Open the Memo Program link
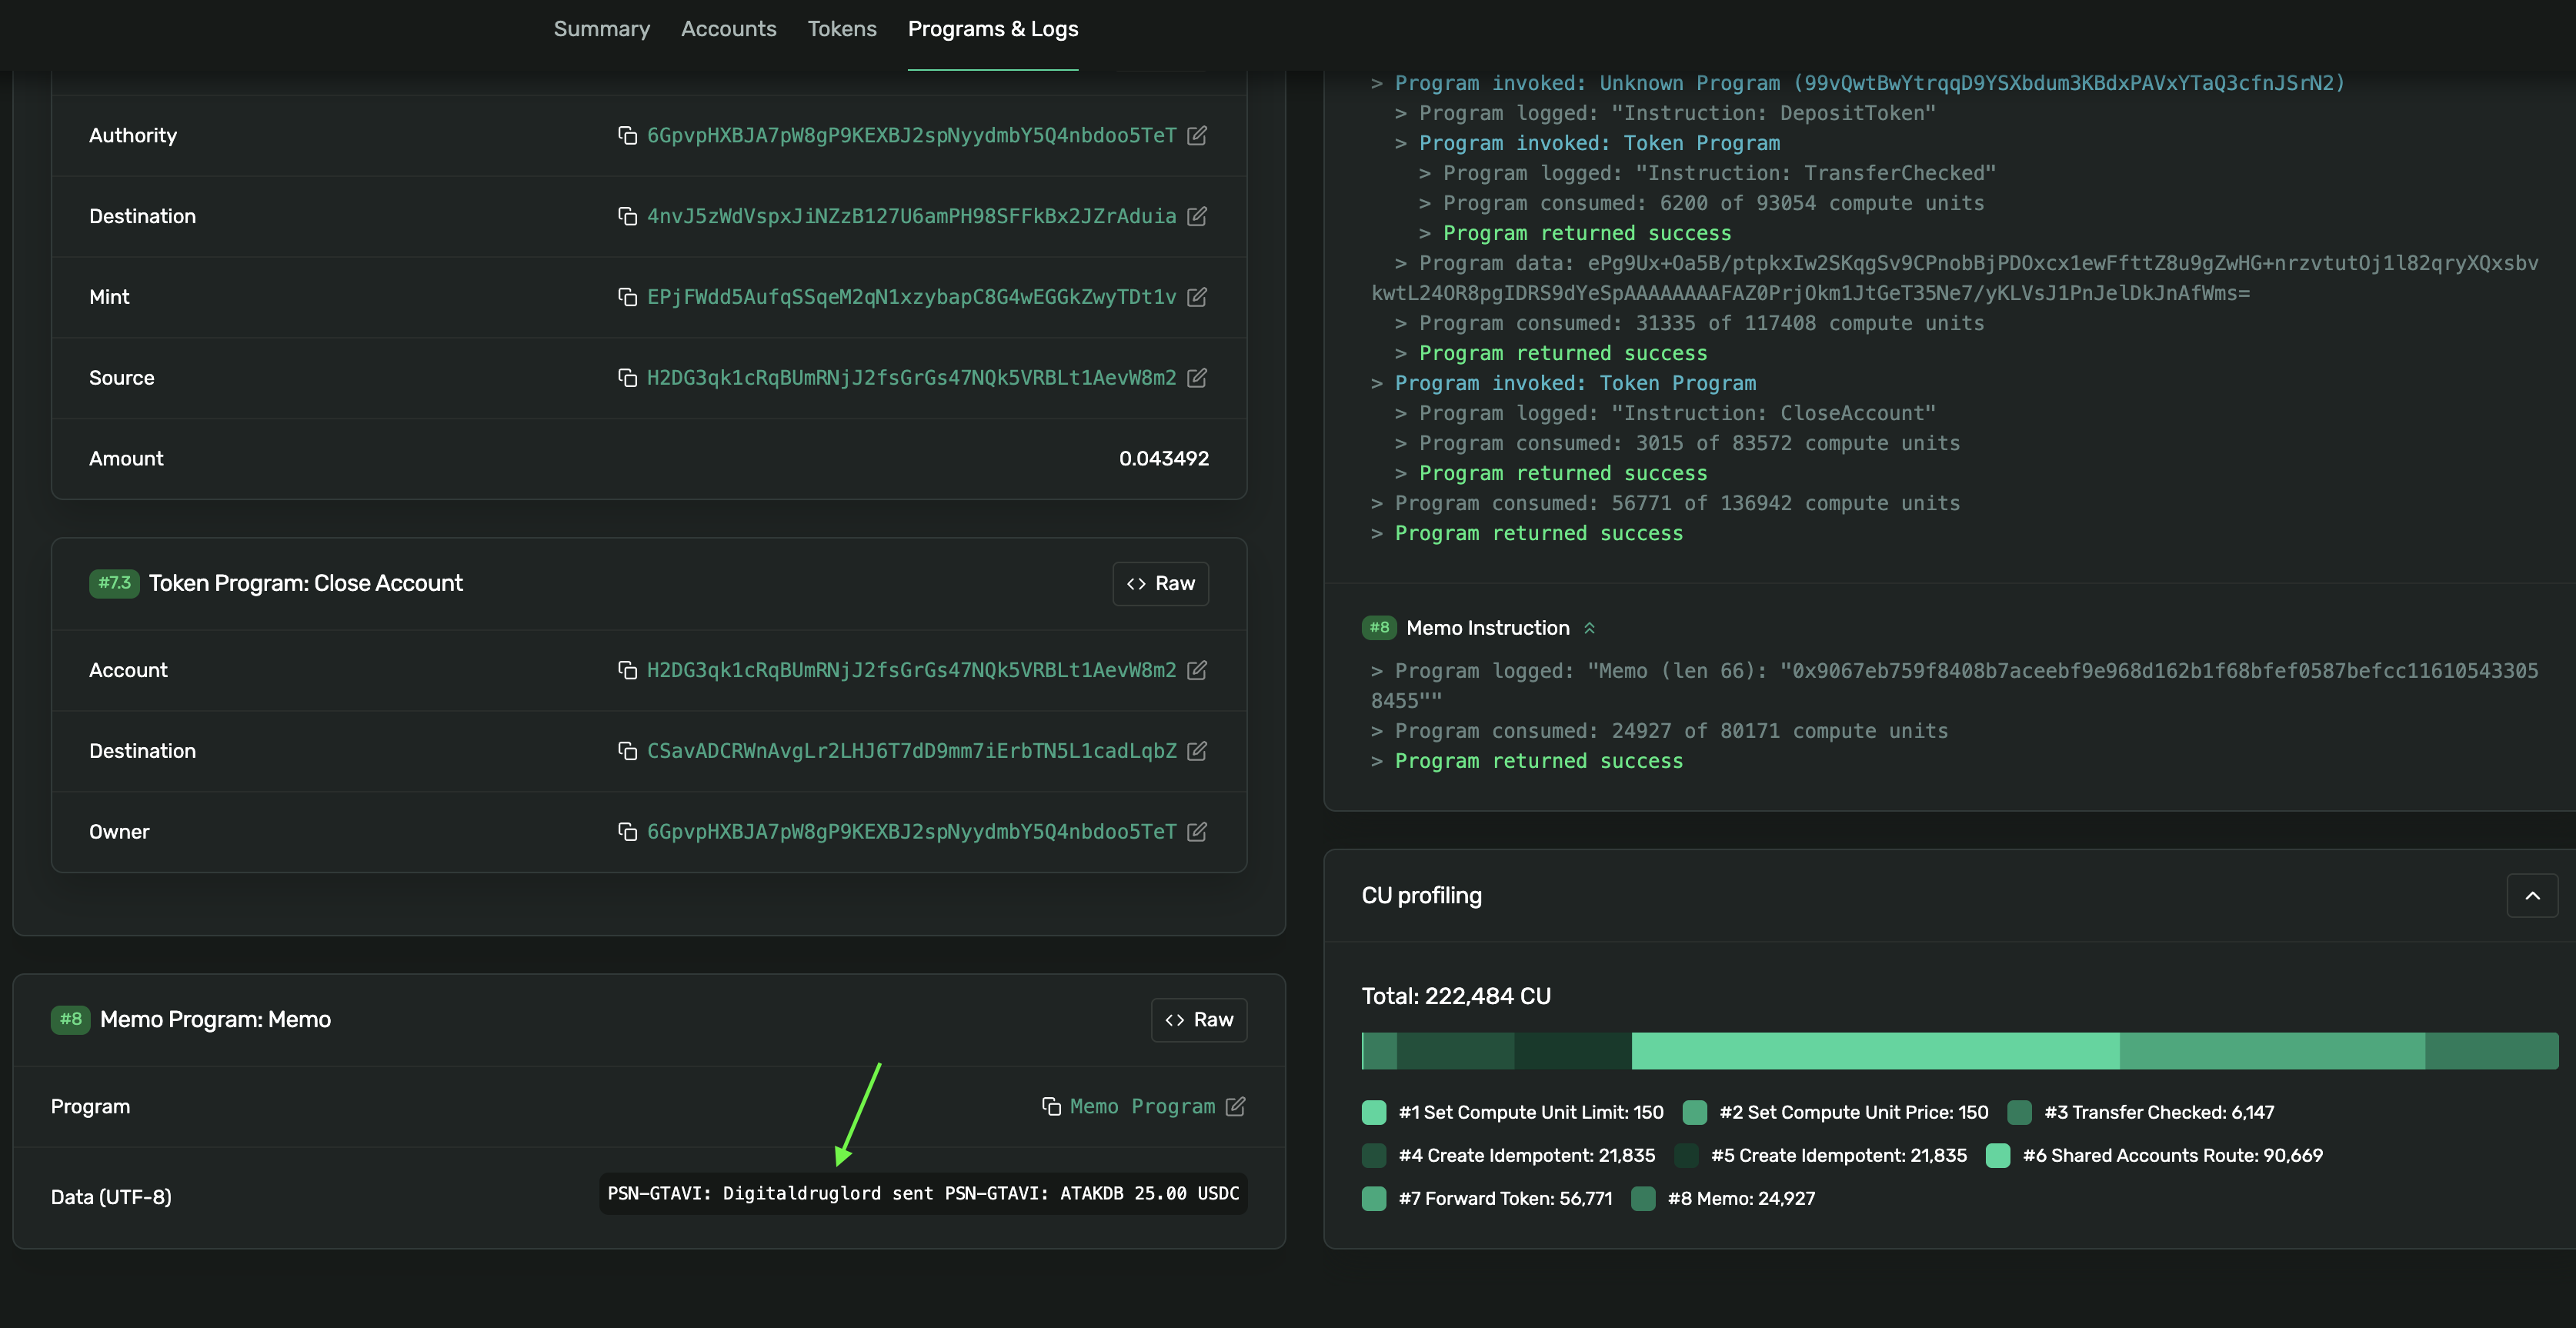 click(1142, 1106)
